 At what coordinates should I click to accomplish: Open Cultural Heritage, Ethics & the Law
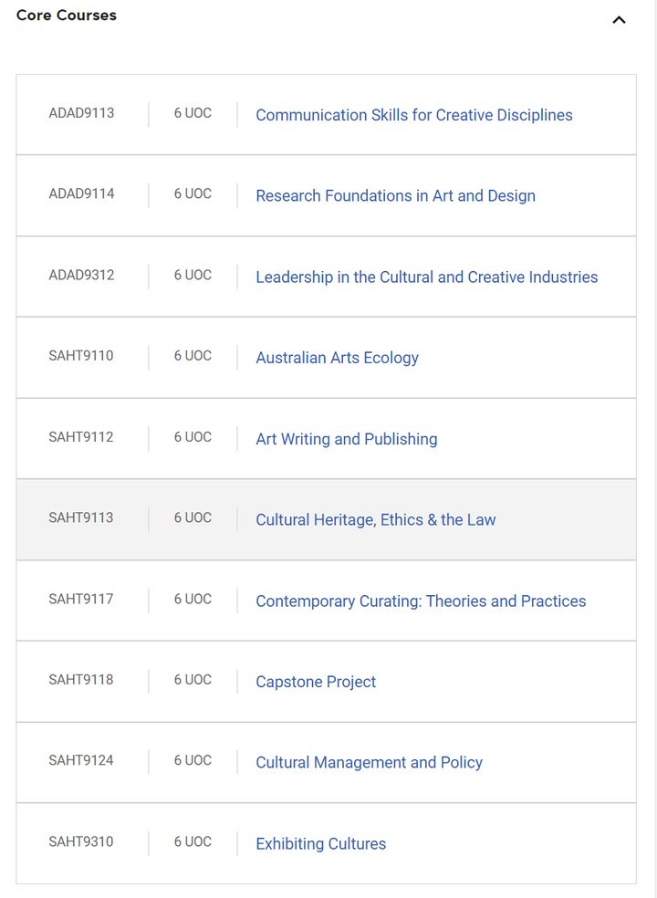pyautogui.click(x=376, y=520)
